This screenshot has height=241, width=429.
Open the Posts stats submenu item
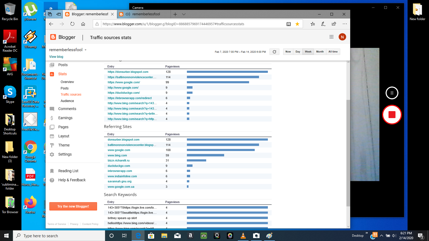65,88
